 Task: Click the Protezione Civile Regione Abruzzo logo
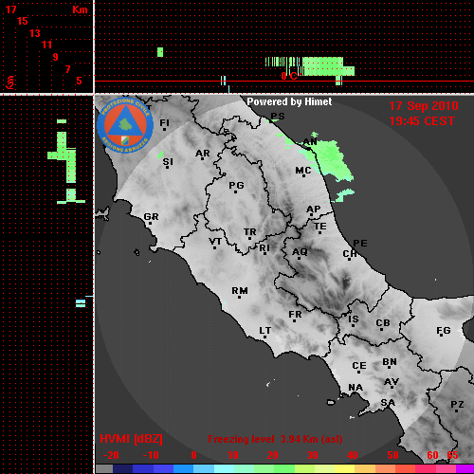pos(125,125)
